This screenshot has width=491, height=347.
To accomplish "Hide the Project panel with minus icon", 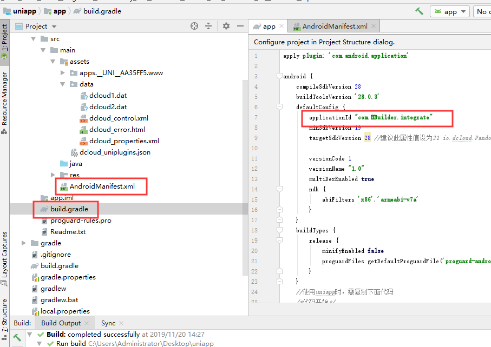I will pos(240,26).
